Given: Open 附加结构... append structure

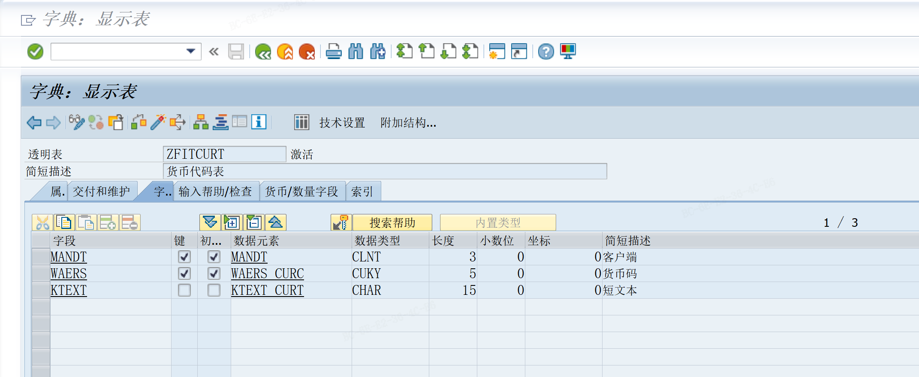Looking at the screenshot, I should (x=408, y=123).
